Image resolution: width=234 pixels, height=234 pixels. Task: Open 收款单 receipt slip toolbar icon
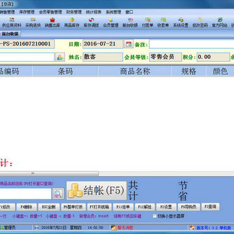(163, 23)
